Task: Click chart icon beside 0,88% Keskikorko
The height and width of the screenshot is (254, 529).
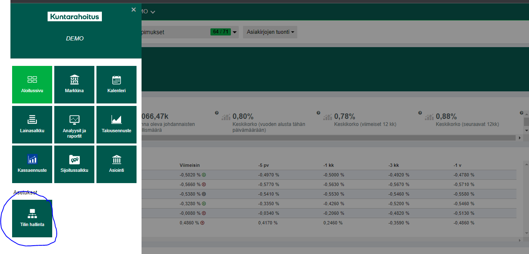Action: tap(430, 117)
